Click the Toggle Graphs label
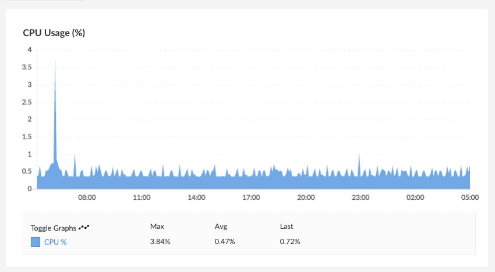 pos(54,228)
